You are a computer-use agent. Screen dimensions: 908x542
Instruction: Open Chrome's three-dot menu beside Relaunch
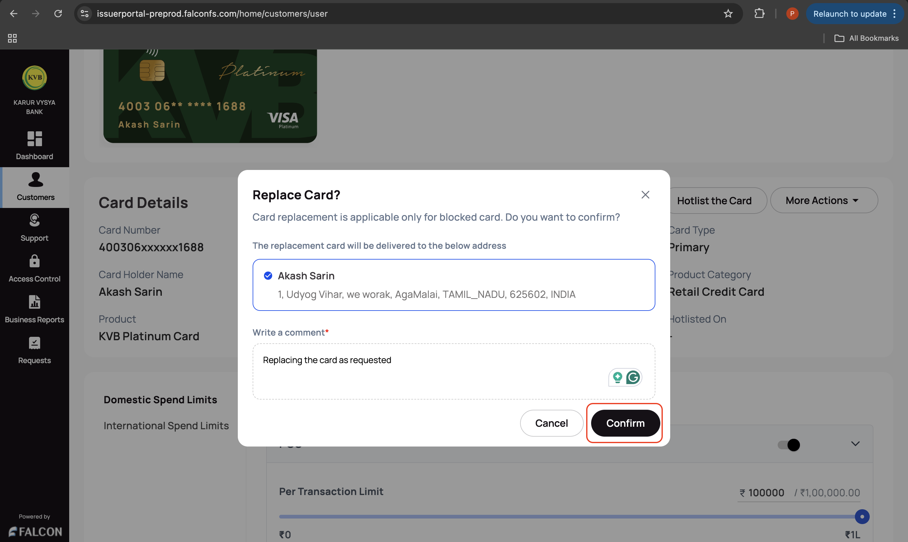coord(894,14)
